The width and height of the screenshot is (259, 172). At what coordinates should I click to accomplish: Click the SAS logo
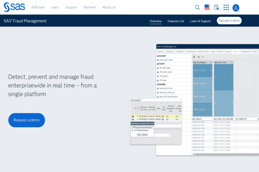[x=14, y=7]
